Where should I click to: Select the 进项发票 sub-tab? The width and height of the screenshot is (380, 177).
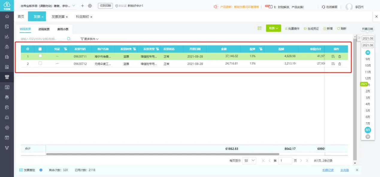pos(44,29)
